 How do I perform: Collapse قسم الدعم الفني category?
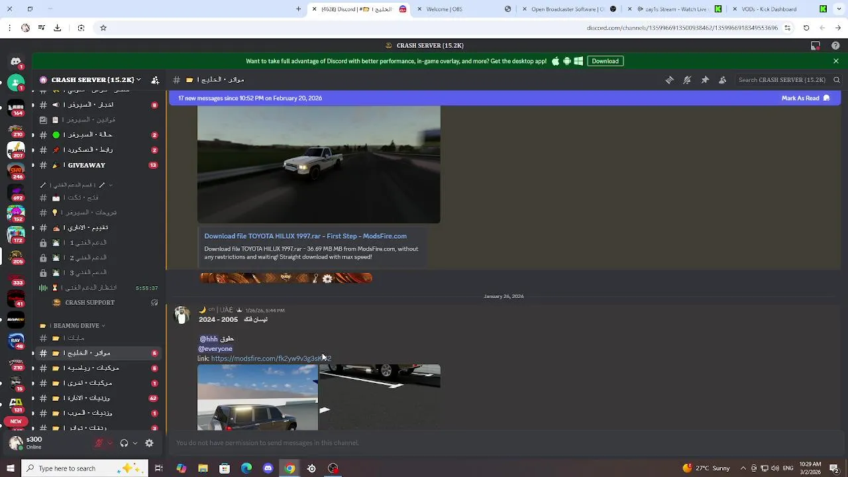point(76,185)
